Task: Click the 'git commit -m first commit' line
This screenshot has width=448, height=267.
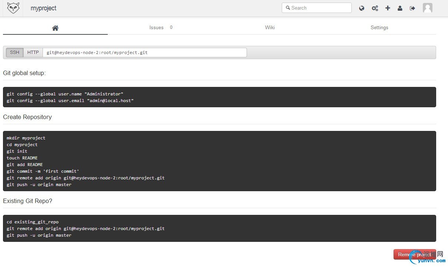Action: click(43, 171)
